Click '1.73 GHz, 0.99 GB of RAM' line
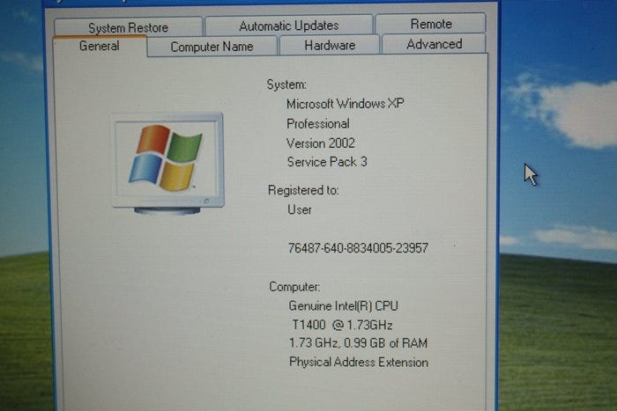This screenshot has height=411, width=617. click(x=358, y=343)
